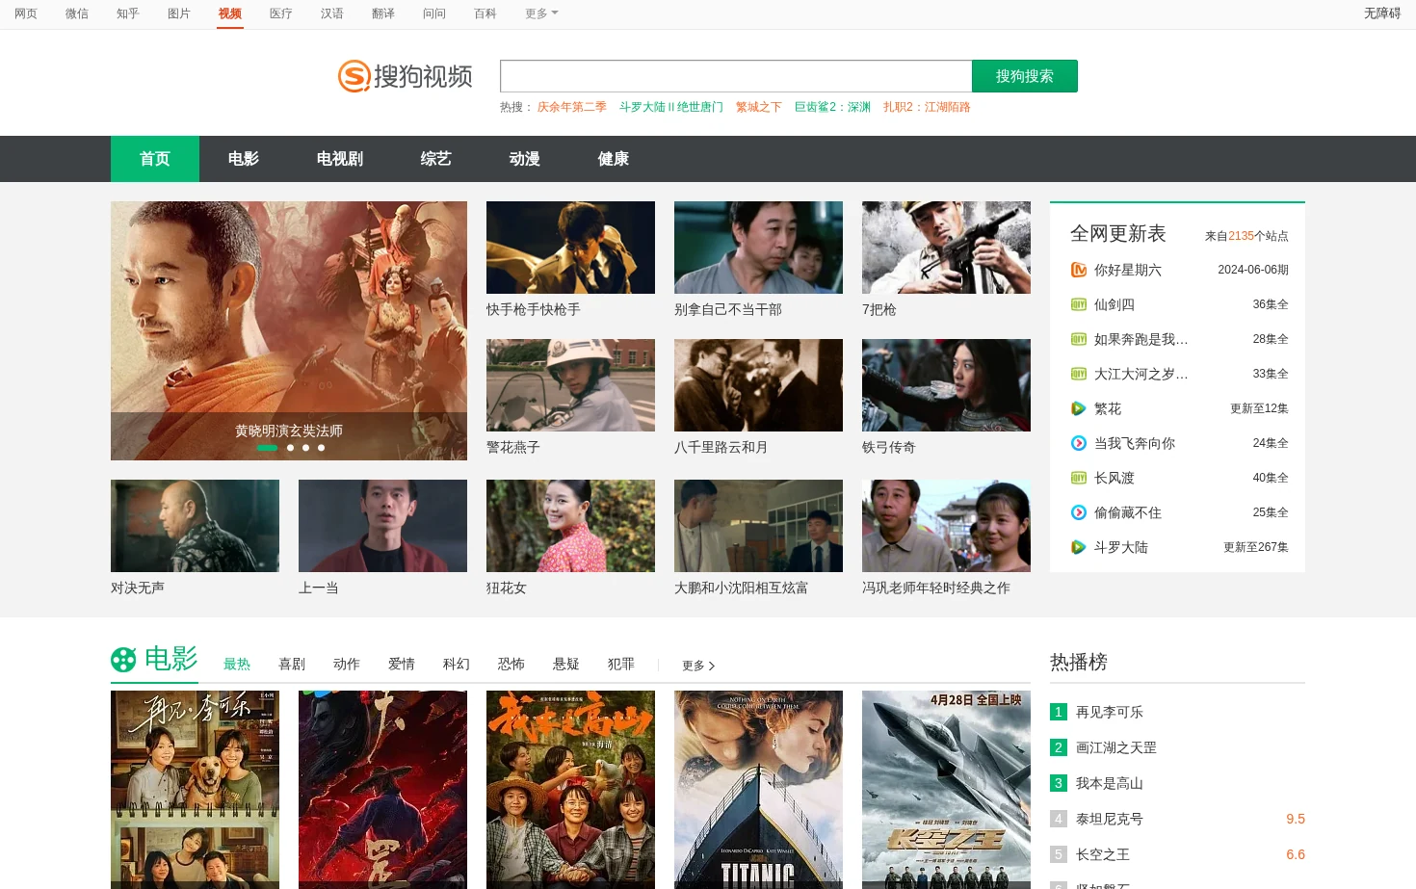Screen dimensions: 1416x889
Task: Click the Youku icon beside 偷偷藏不住
Action: point(1079,512)
